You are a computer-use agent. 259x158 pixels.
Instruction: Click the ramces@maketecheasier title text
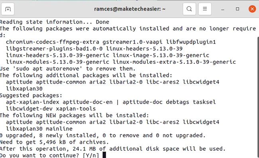(129, 9)
